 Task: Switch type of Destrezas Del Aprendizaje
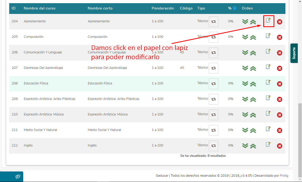point(214,68)
